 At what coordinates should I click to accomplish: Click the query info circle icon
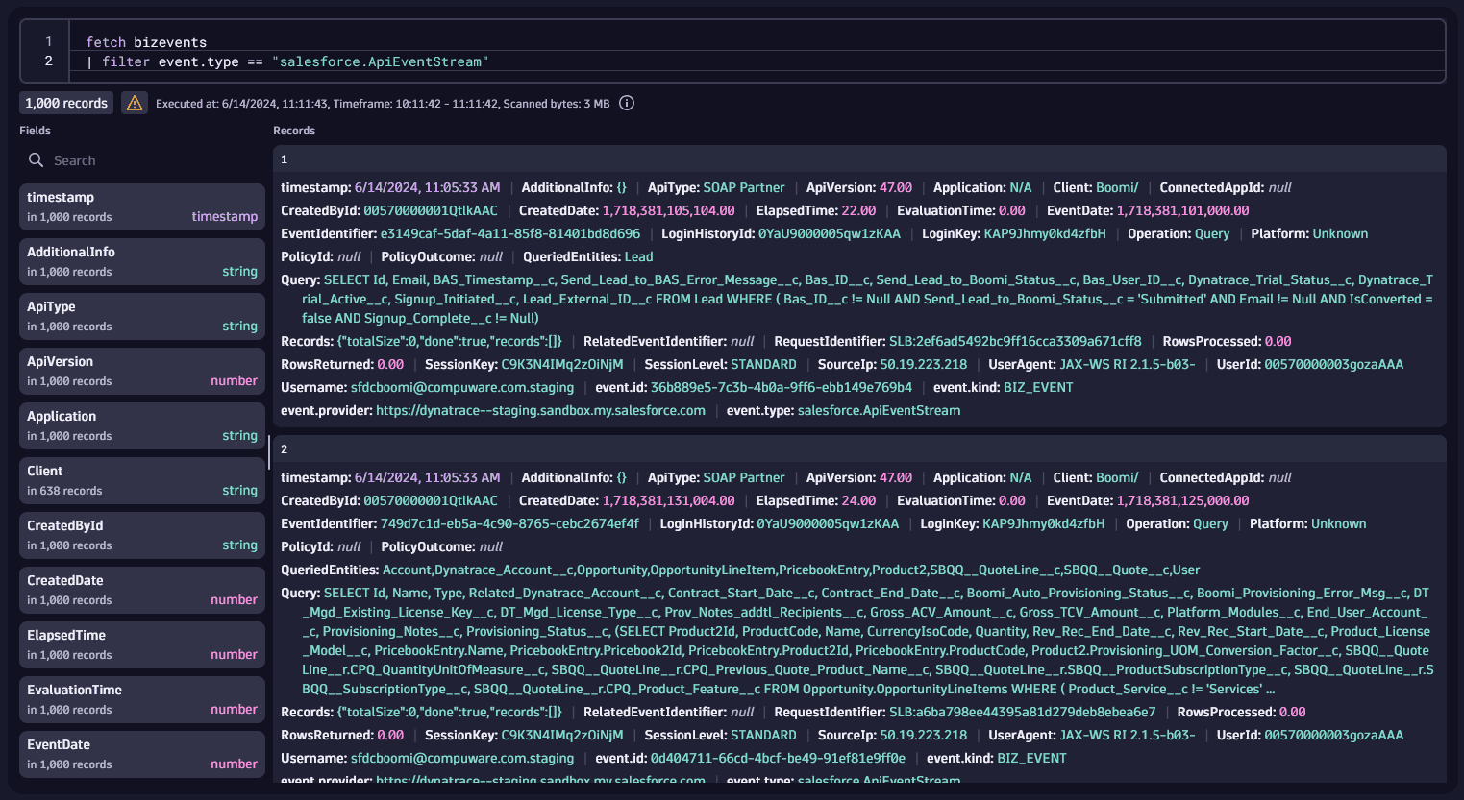click(x=627, y=104)
